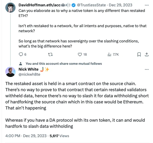Open the @nickwh8te handle
The image size is (153, 143).
[x=29, y=74]
